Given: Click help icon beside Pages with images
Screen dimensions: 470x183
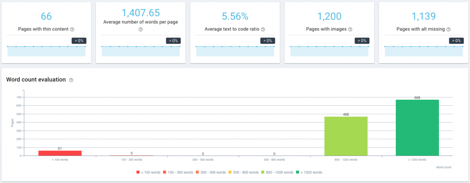Looking at the screenshot, I should point(350,29).
